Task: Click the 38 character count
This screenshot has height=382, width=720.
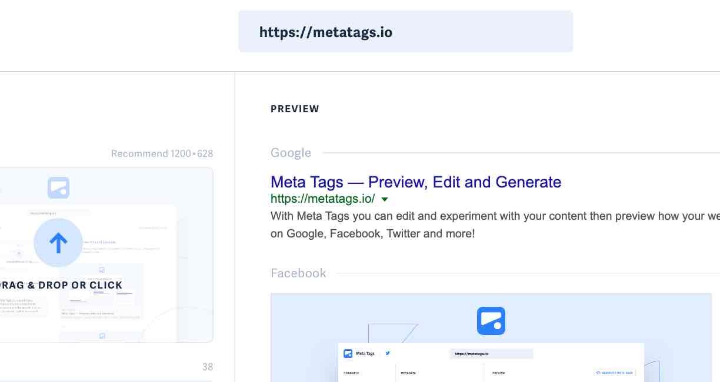Action: click(x=208, y=367)
